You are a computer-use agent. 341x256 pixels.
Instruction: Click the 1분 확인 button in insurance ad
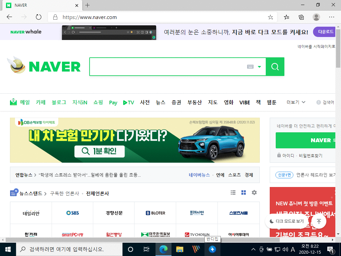click(100, 151)
